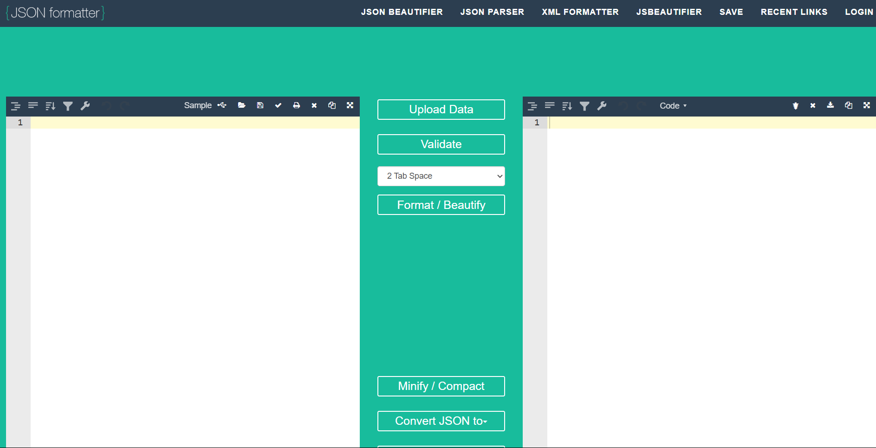Image resolution: width=876 pixels, height=448 pixels.
Task: Open the Code view dropdown
Action: click(673, 105)
